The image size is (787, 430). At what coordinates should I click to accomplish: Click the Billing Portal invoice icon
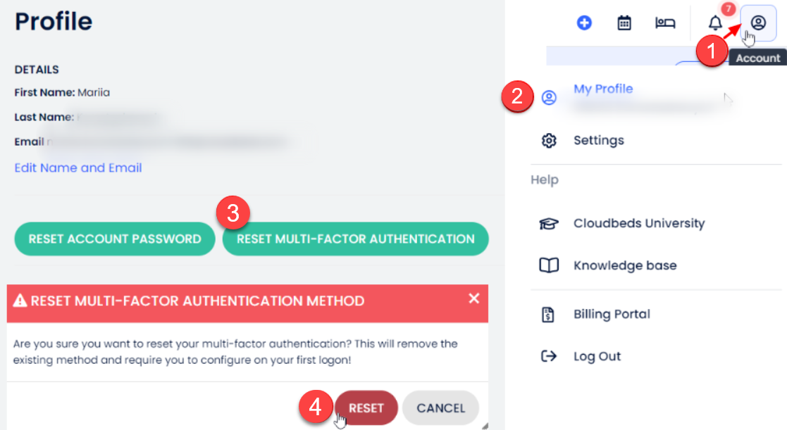549,315
